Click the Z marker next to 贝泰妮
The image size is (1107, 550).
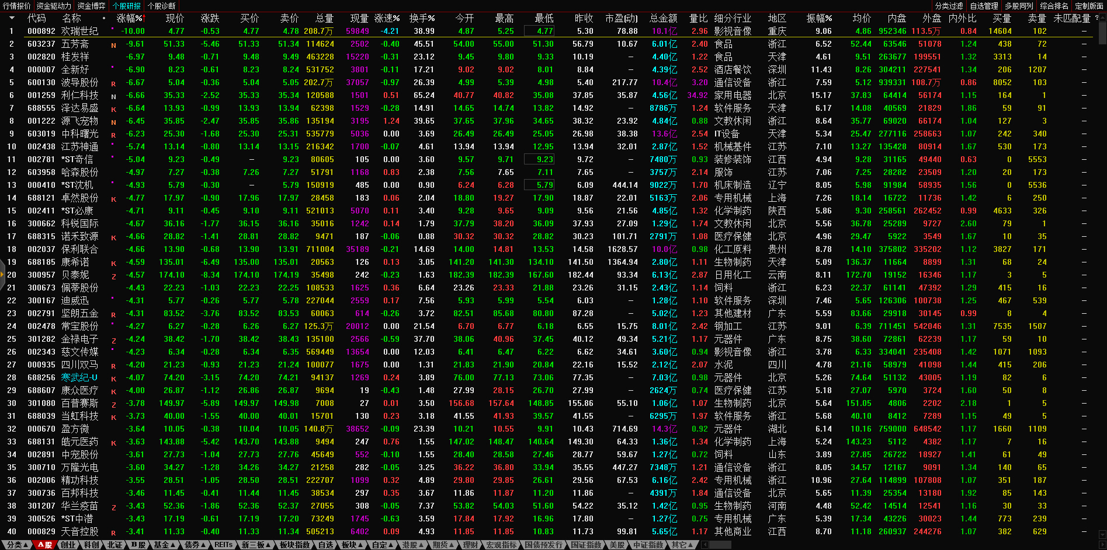click(x=113, y=276)
